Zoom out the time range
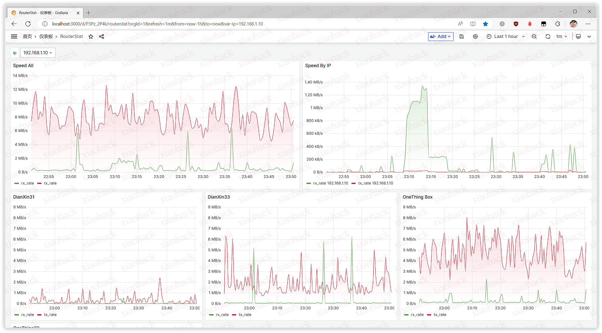The image size is (602, 333). pos(534,36)
